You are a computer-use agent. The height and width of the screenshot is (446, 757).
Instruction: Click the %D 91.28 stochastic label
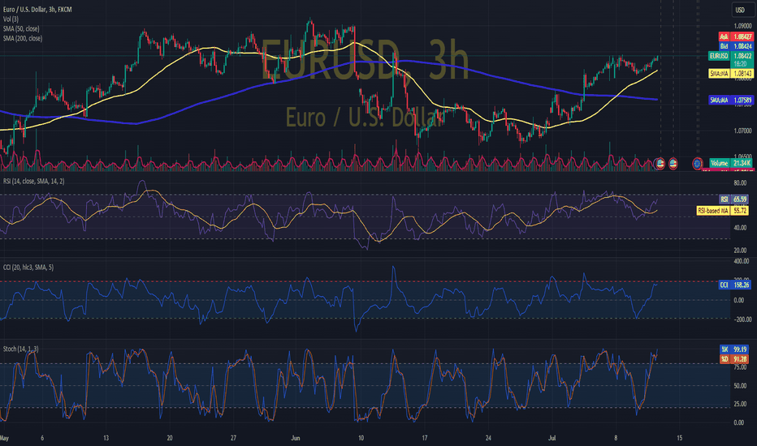tap(733, 359)
